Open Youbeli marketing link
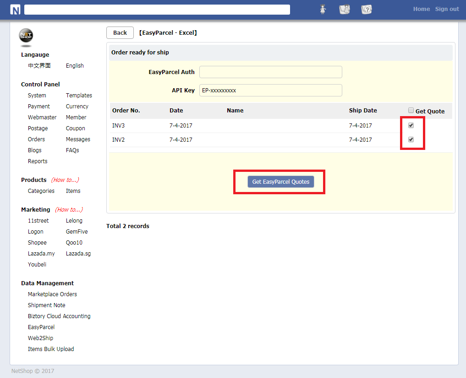 [x=37, y=264]
